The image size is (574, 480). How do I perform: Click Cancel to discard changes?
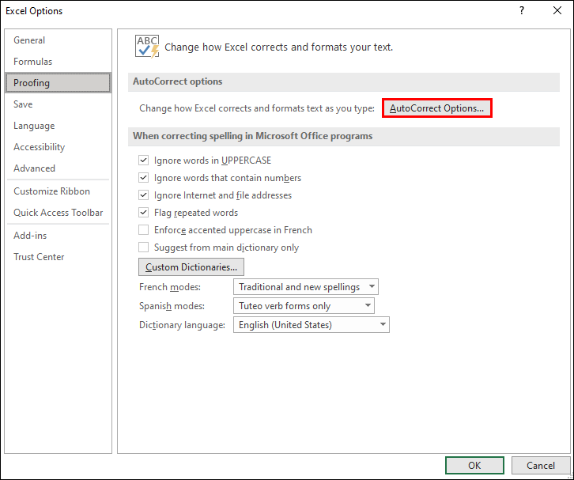click(x=540, y=465)
